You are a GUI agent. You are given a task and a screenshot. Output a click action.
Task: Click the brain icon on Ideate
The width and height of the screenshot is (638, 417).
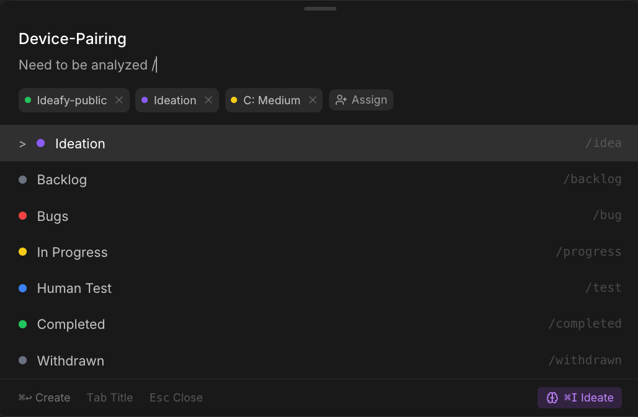point(552,398)
